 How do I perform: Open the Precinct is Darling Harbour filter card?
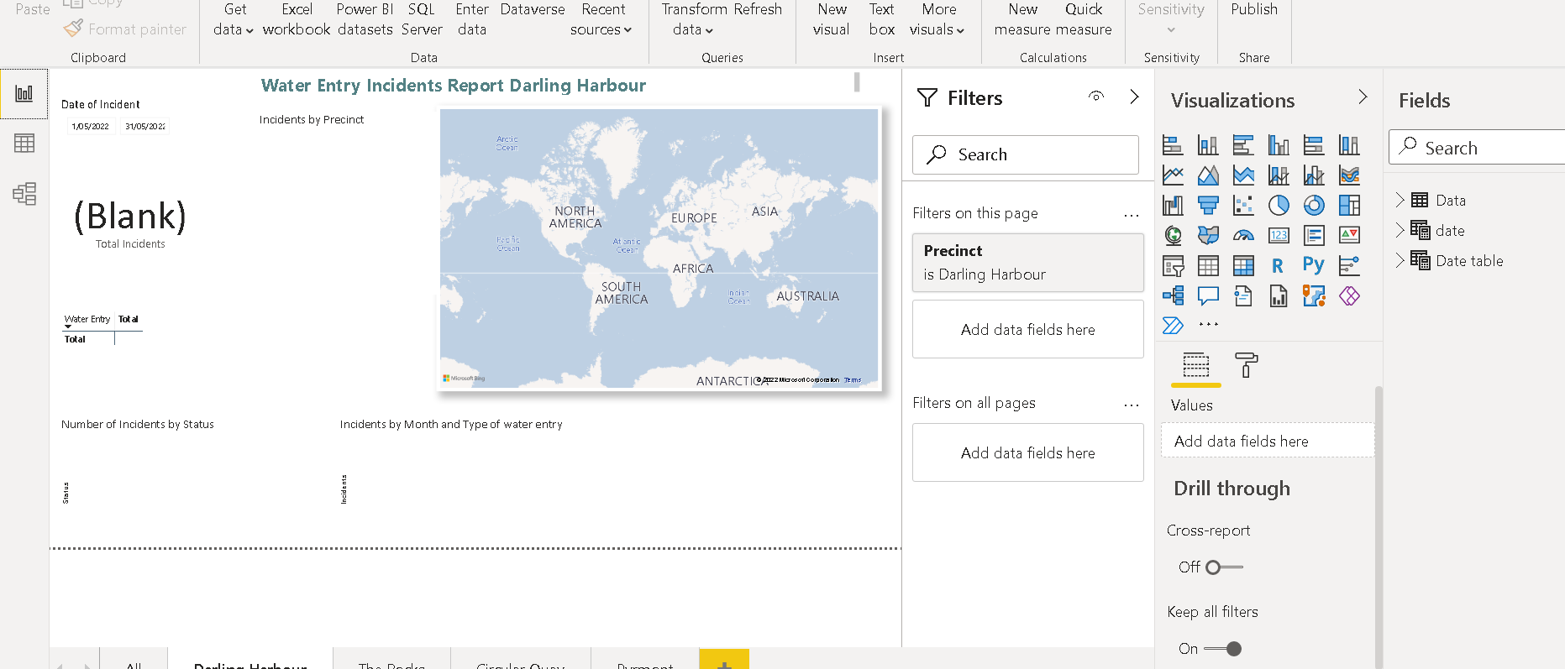(1028, 263)
